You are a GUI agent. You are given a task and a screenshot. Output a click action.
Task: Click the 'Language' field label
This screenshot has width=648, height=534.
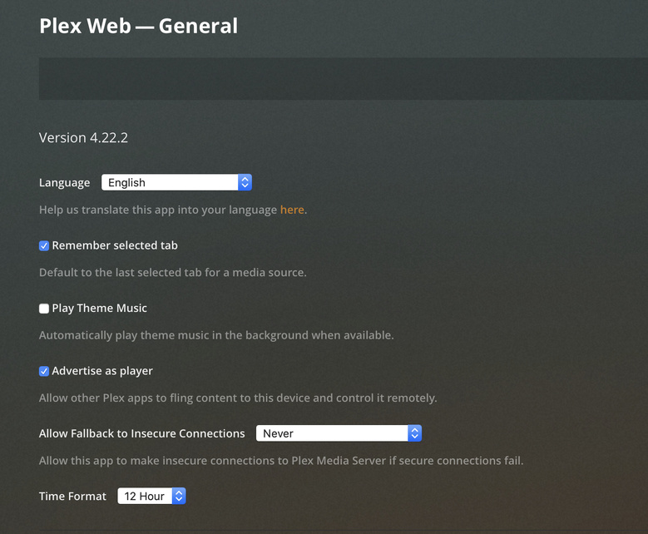pyautogui.click(x=64, y=183)
